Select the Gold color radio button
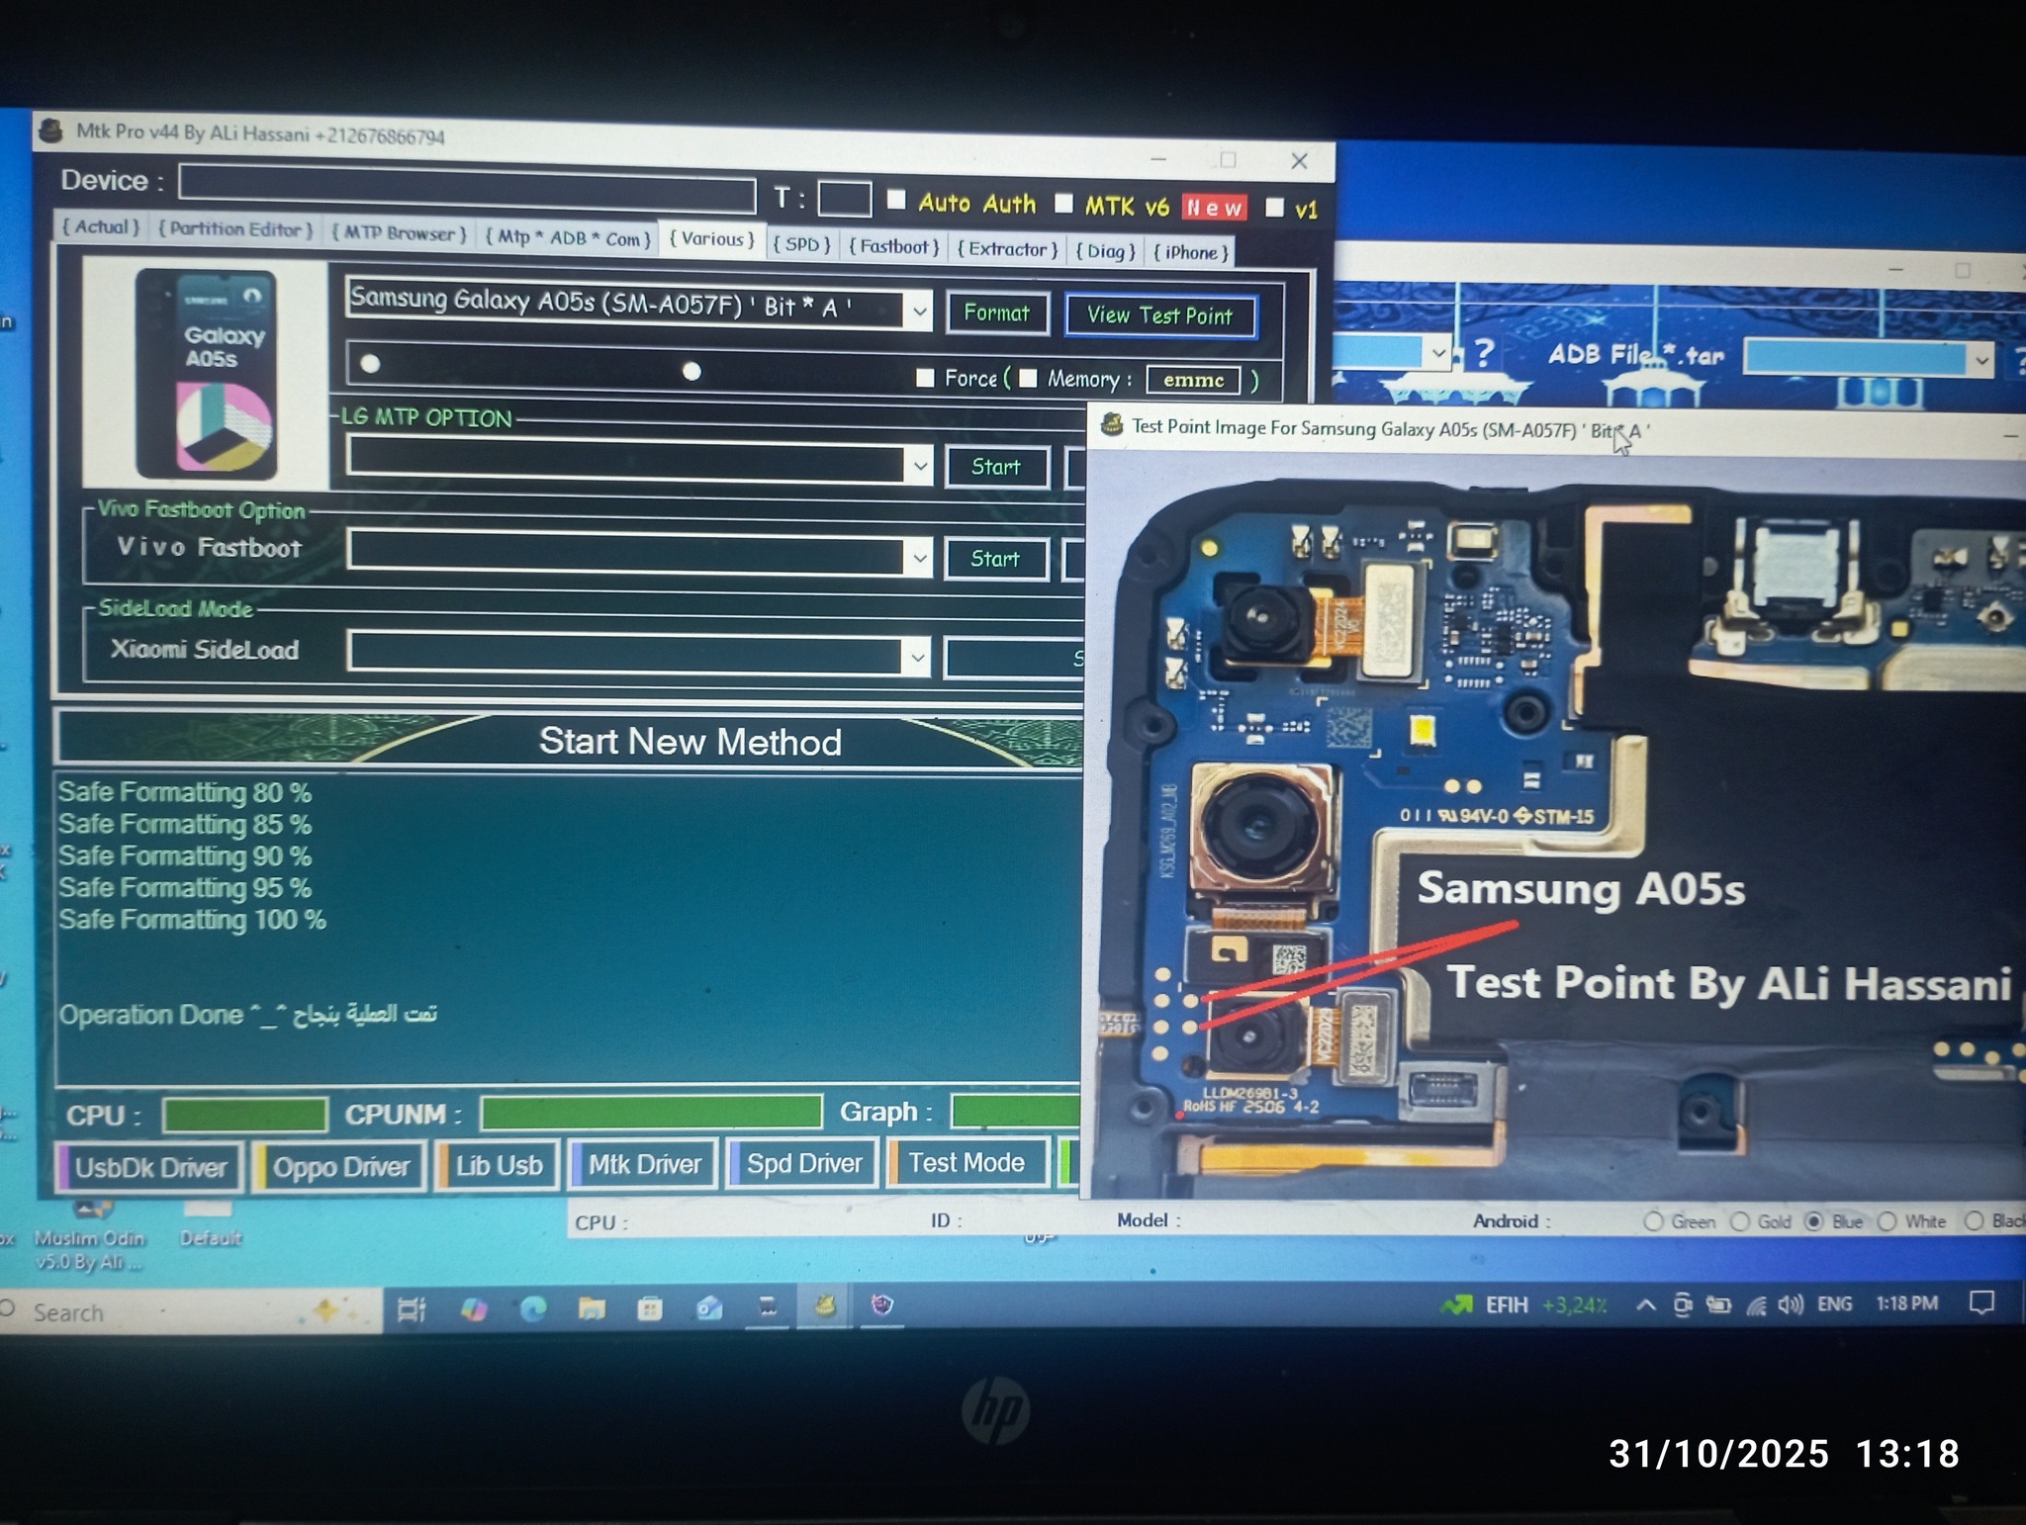Image resolution: width=2026 pixels, height=1525 pixels. pyautogui.click(x=1740, y=1221)
